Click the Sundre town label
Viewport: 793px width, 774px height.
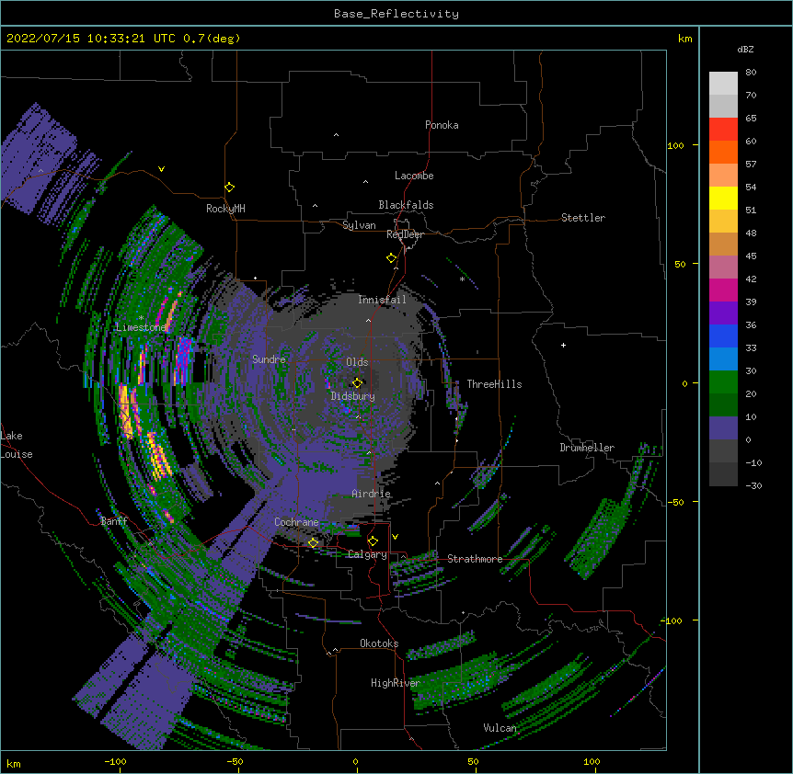[x=269, y=359]
